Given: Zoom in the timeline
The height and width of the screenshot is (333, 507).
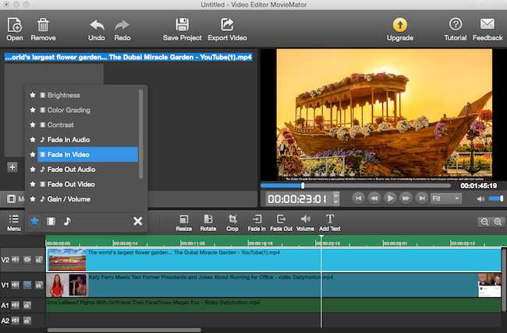Looking at the screenshot, I should coord(498,222).
